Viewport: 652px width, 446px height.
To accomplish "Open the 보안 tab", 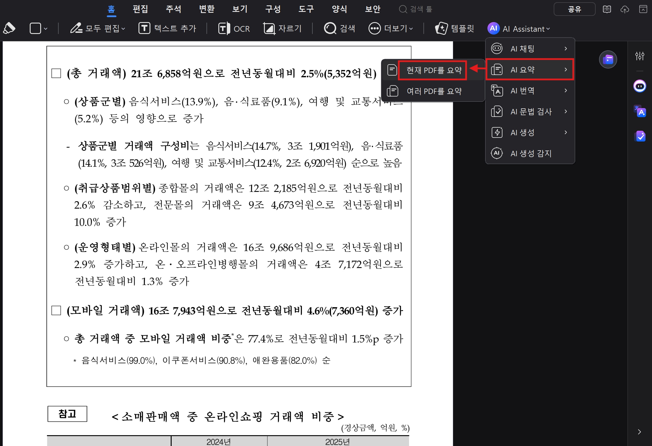I will point(373,9).
